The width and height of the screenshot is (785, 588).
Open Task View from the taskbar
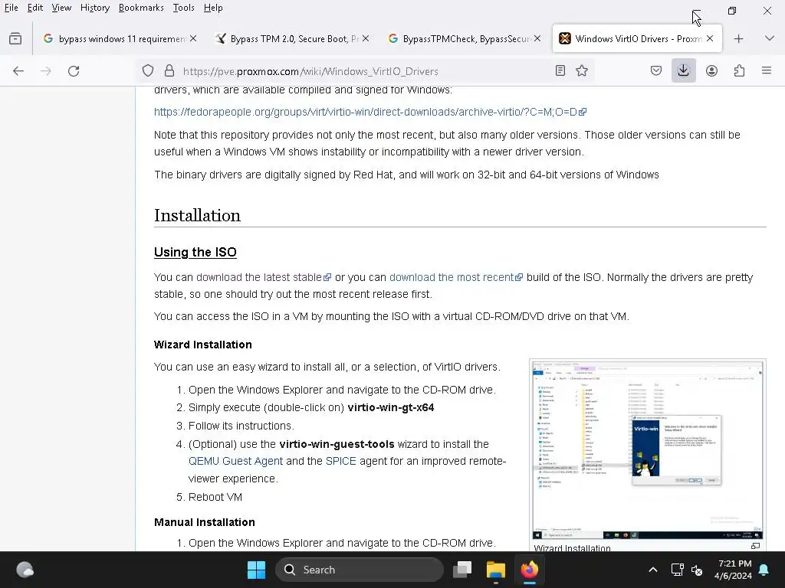[462, 570]
